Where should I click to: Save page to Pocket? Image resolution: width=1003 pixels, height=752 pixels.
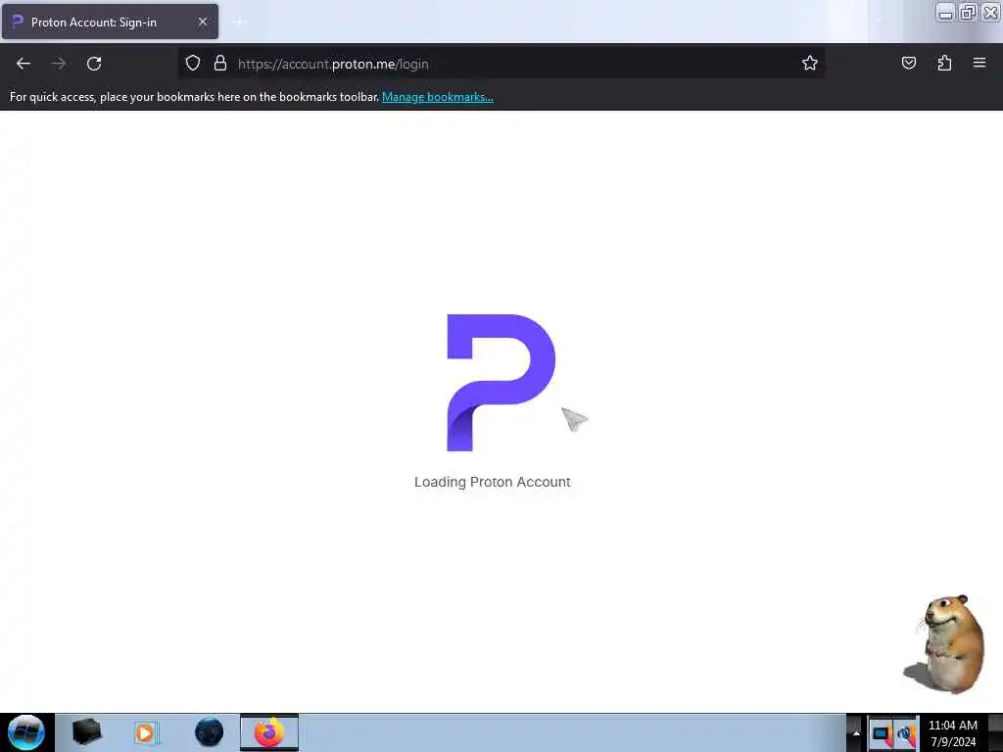pos(908,64)
